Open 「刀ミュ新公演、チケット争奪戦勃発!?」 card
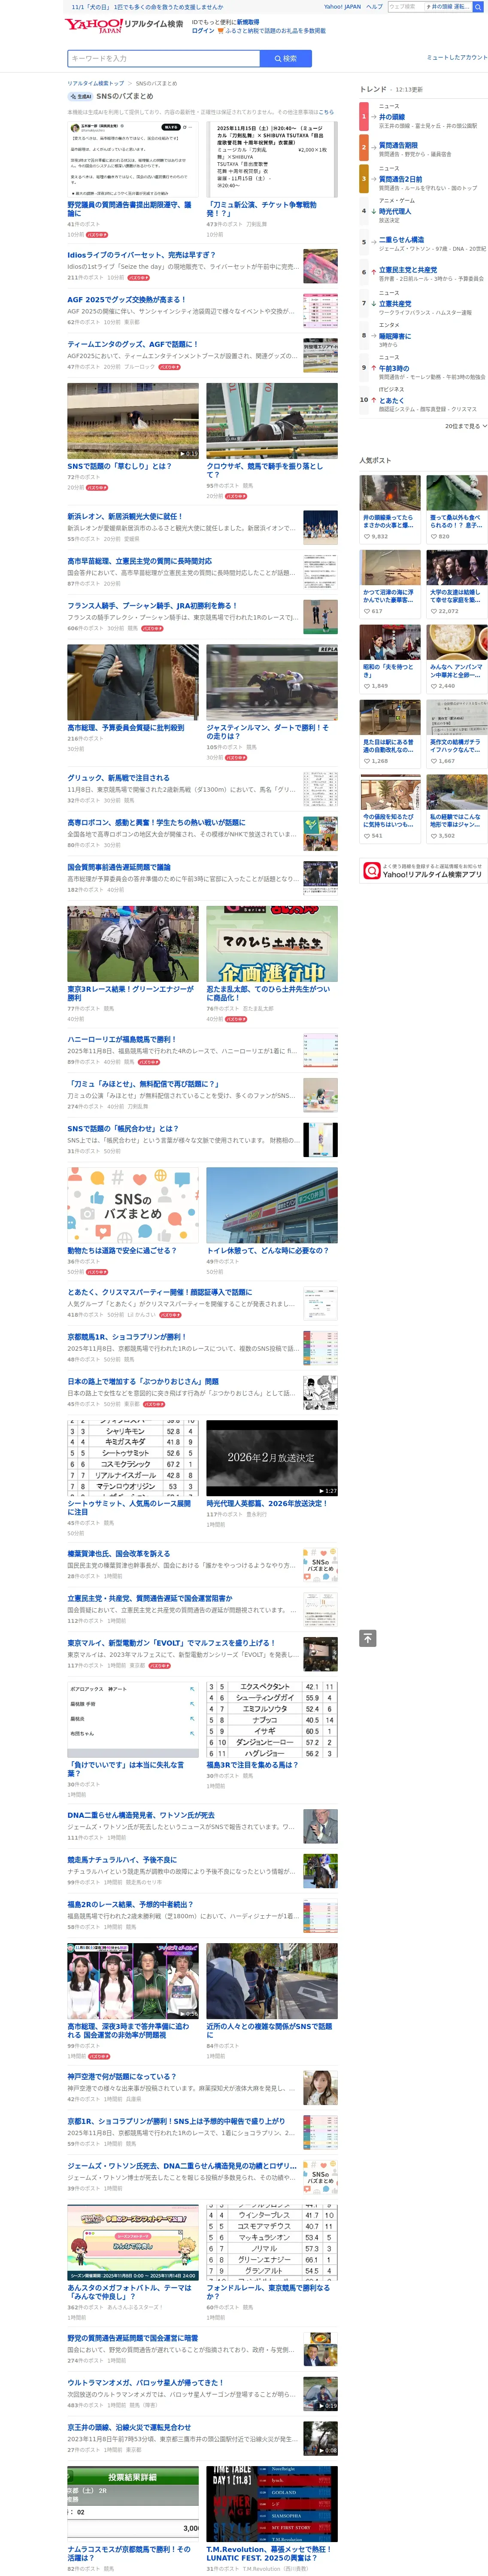 coord(262,209)
